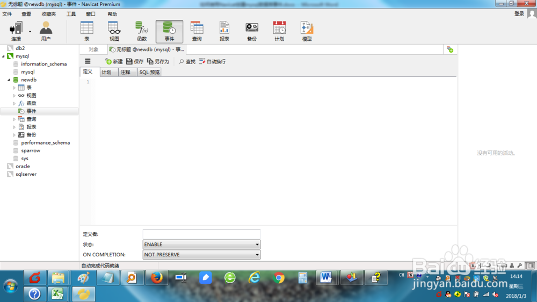Open the 窗口 window menu
Image resolution: width=537 pixels, height=302 pixels.
click(91, 14)
